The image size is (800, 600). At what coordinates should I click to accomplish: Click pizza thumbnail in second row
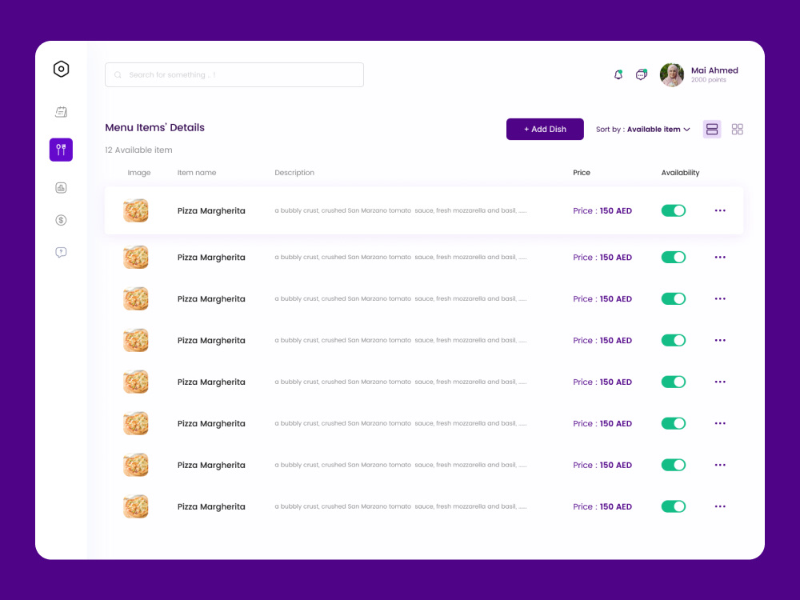(x=136, y=257)
